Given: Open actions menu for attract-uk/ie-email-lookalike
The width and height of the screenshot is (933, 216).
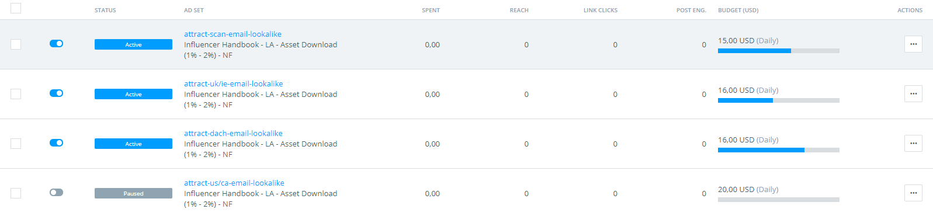Looking at the screenshot, I should [x=913, y=94].
